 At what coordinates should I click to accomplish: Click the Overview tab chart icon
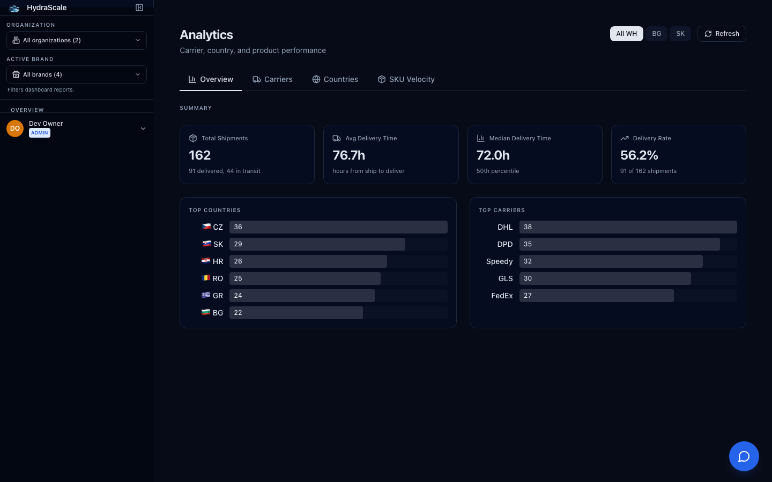192,79
